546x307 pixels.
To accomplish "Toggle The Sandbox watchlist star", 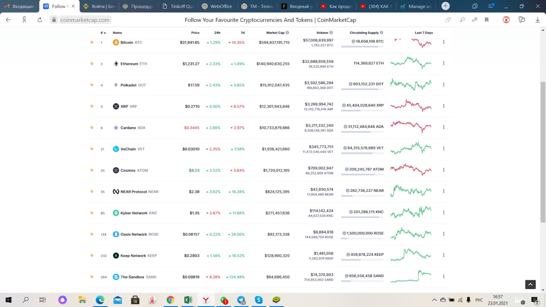I will 92,277.
